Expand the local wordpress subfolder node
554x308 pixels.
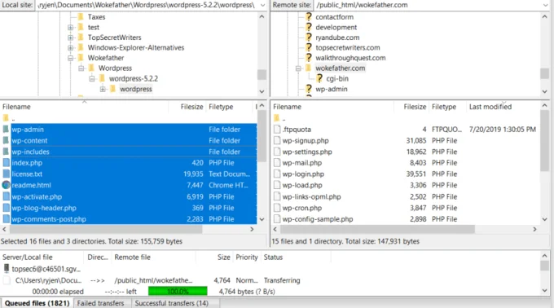(x=103, y=89)
